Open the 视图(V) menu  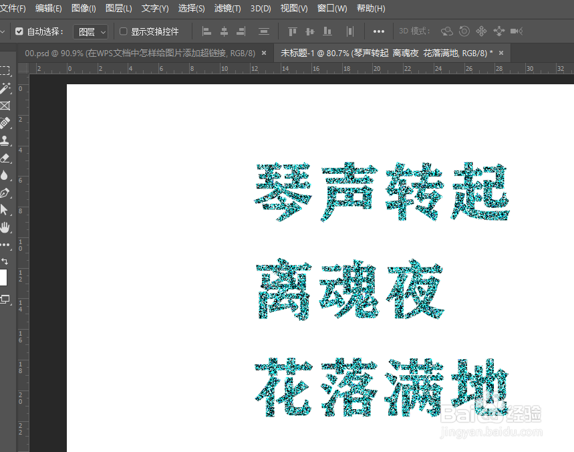click(x=294, y=8)
